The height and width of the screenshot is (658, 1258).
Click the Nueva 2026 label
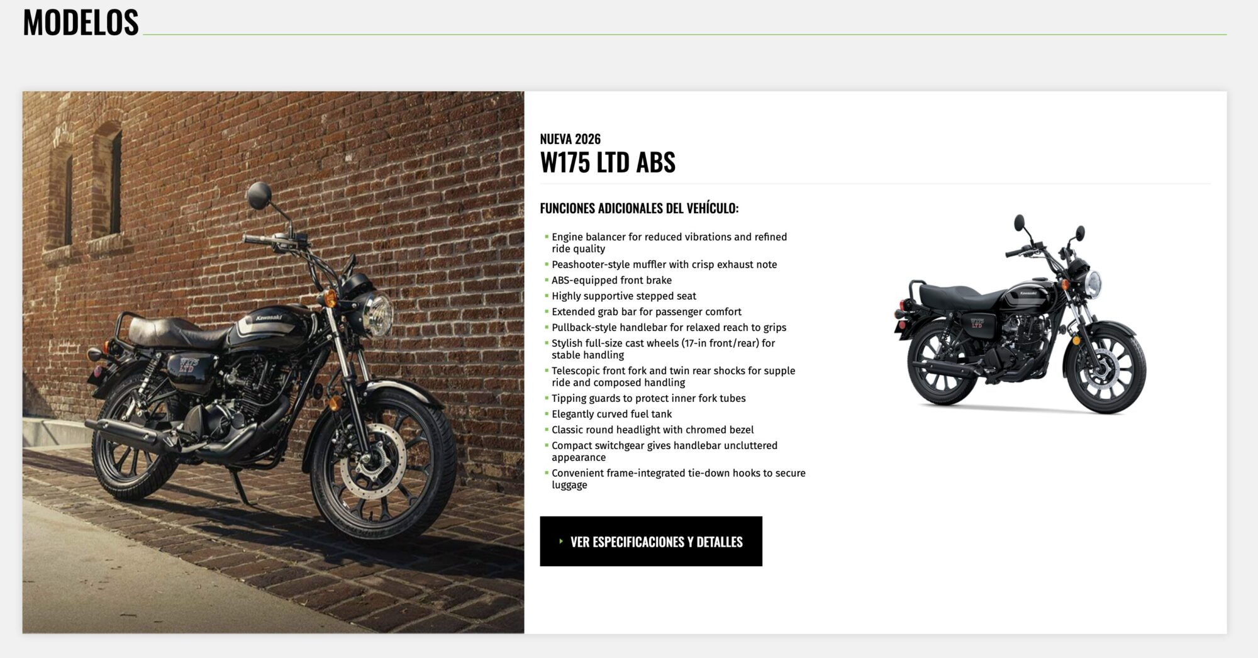click(x=570, y=139)
